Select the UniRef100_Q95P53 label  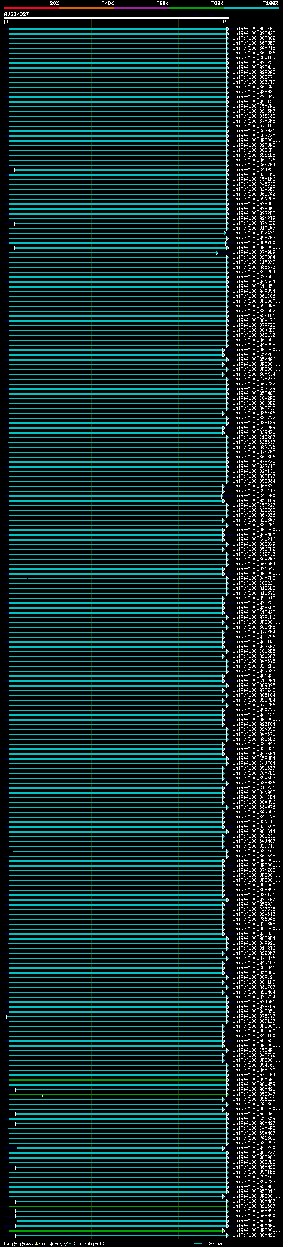(254, 603)
